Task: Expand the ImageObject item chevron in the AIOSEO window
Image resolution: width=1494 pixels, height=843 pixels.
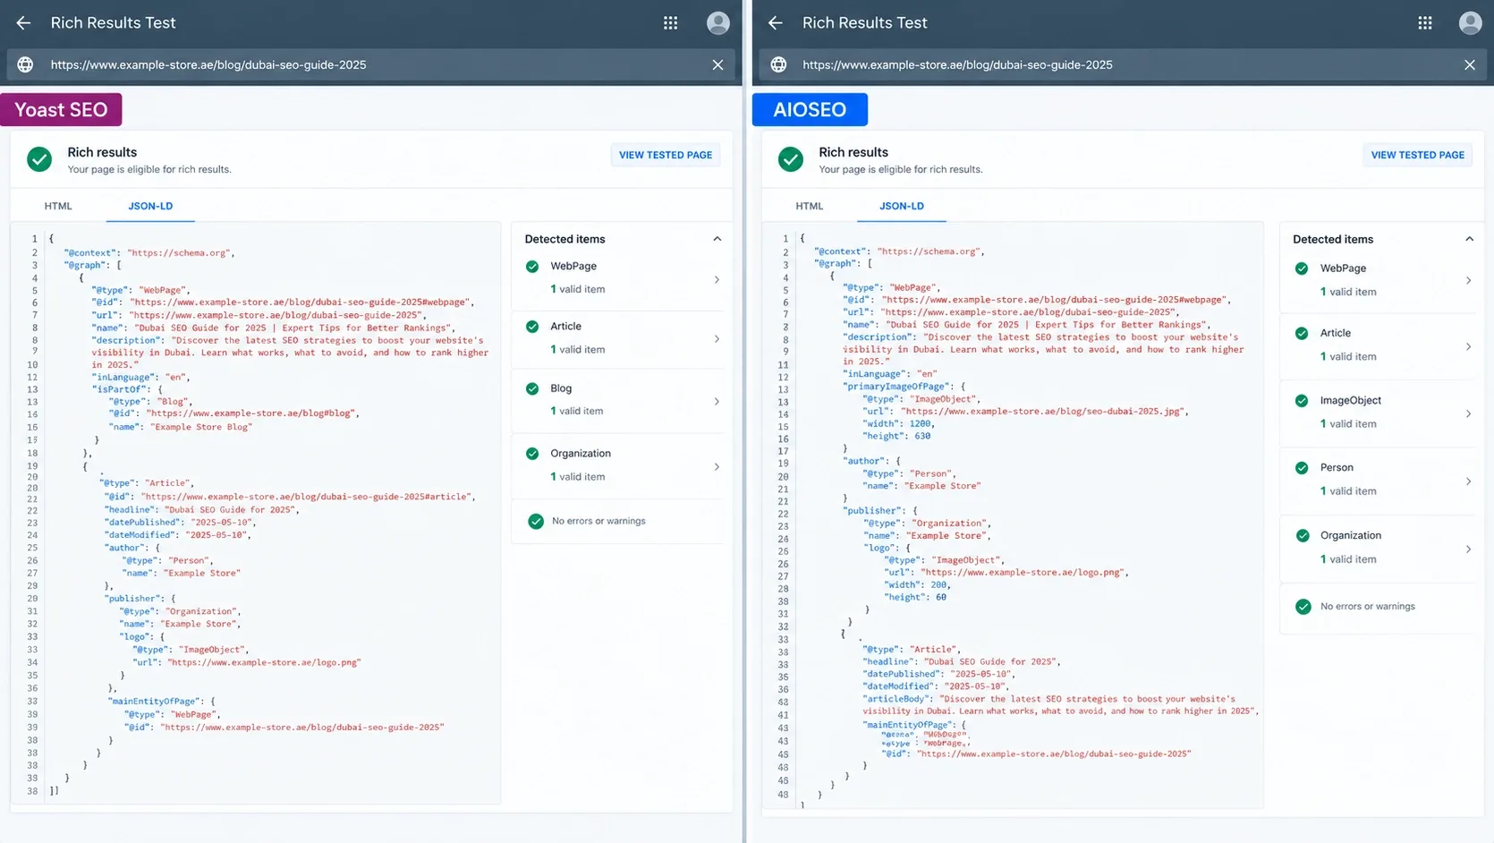Action: [x=1468, y=413]
